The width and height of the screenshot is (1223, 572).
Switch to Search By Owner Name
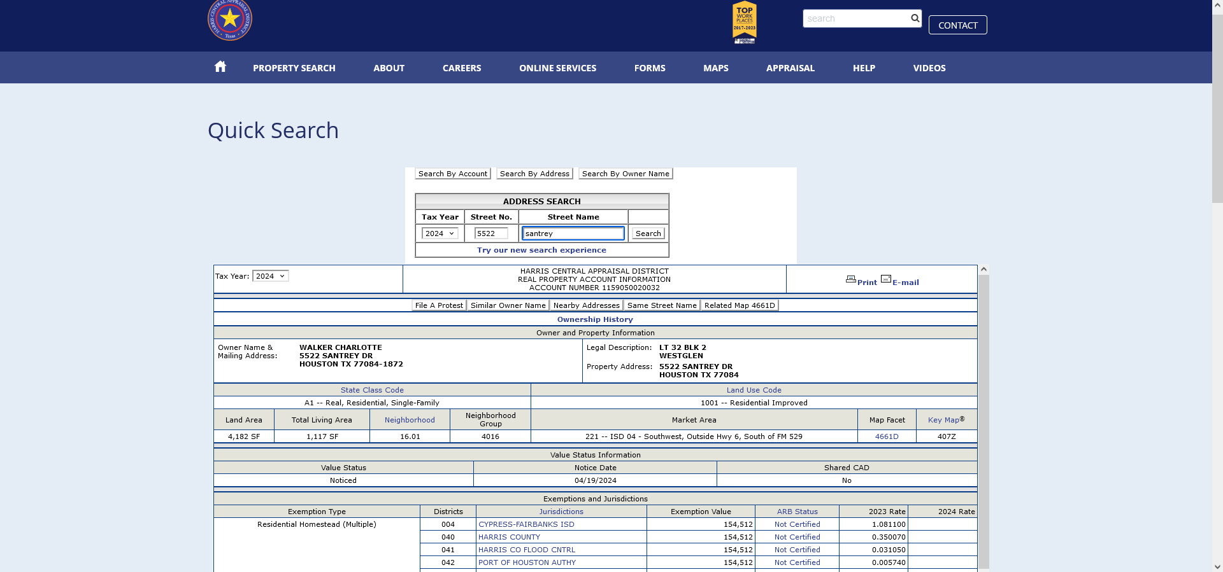(x=626, y=174)
